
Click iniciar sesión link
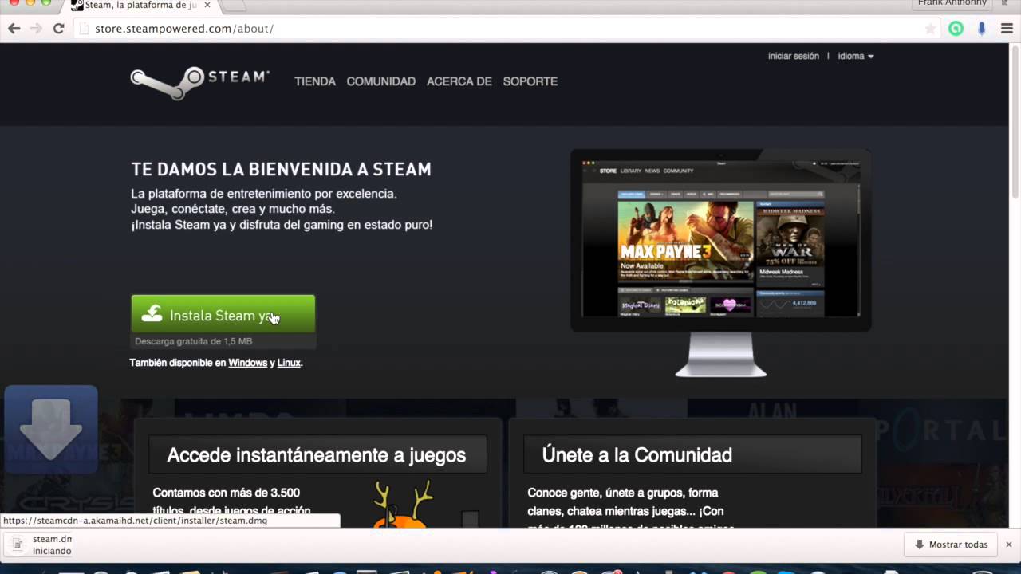click(x=794, y=57)
